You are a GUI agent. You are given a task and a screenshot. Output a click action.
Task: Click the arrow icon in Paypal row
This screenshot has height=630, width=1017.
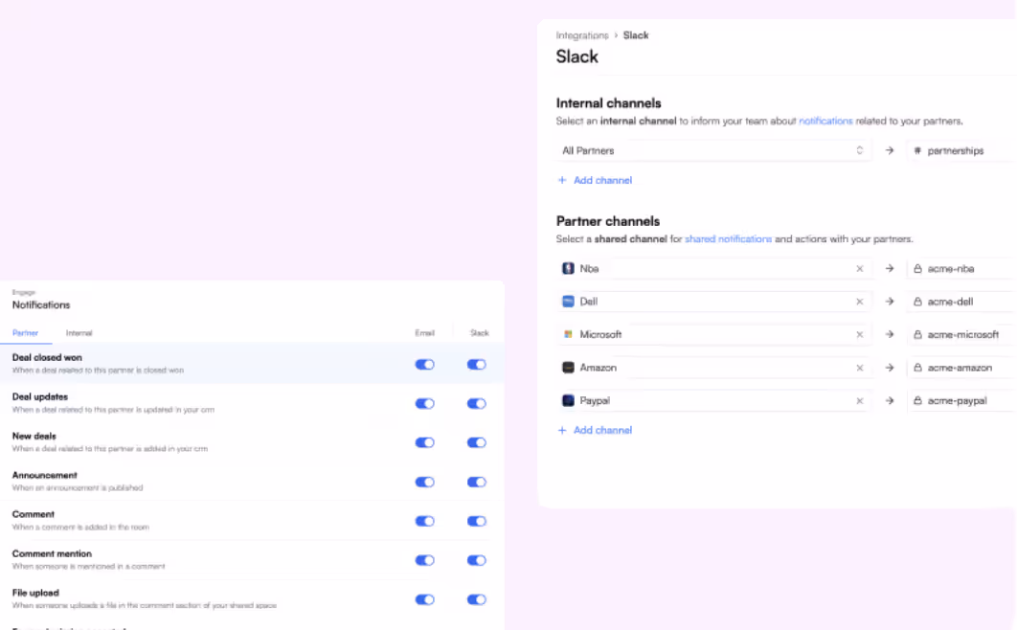pyautogui.click(x=890, y=400)
